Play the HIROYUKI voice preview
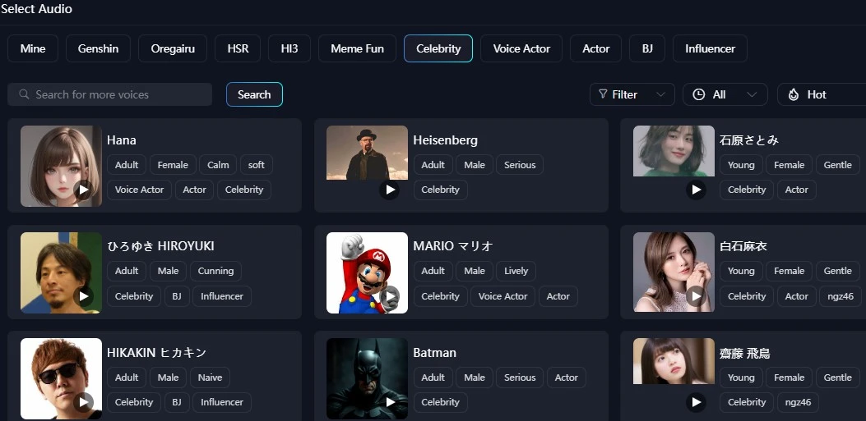Screen dimensions: 866x421 (83, 296)
